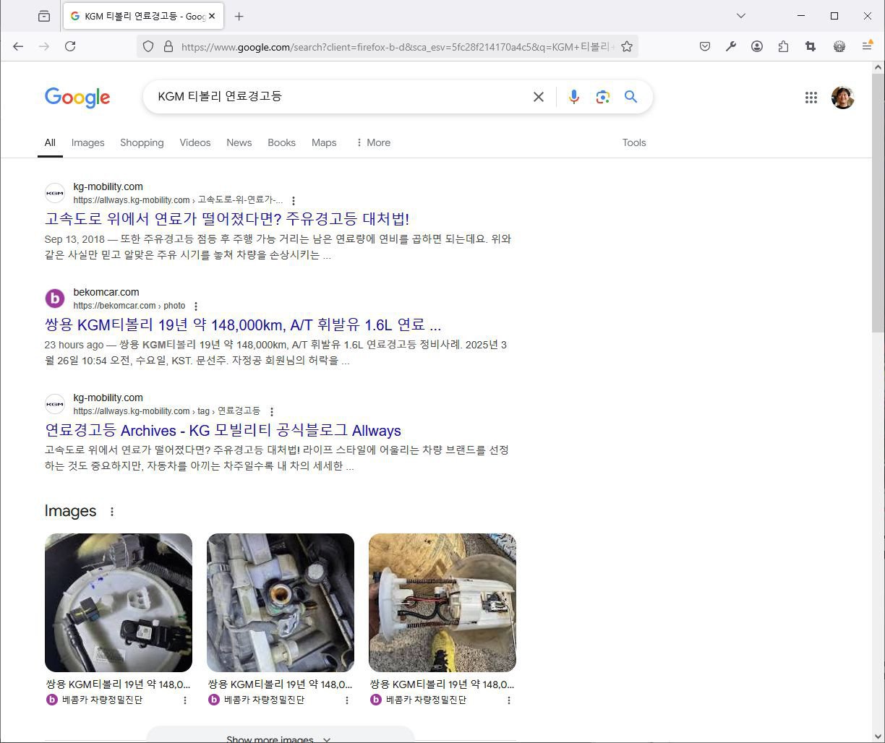The image size is (885, 743).
Task: Open options for third image result
Action: [x=509, y=700]
